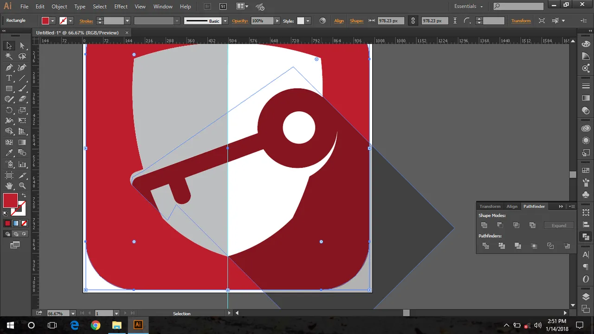594x334 pixels.
Task: Apply Outline pathfinder
Action: [550, 246]
